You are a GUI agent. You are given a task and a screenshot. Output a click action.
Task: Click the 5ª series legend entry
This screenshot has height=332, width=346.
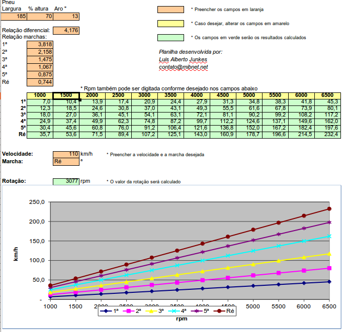click(x=200, y=311)
